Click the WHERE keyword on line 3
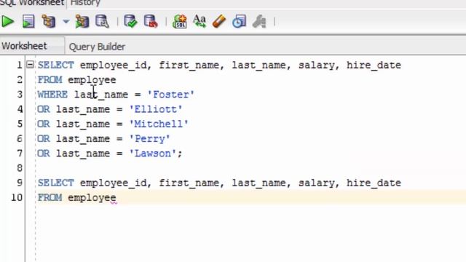 tap(52, 95)
